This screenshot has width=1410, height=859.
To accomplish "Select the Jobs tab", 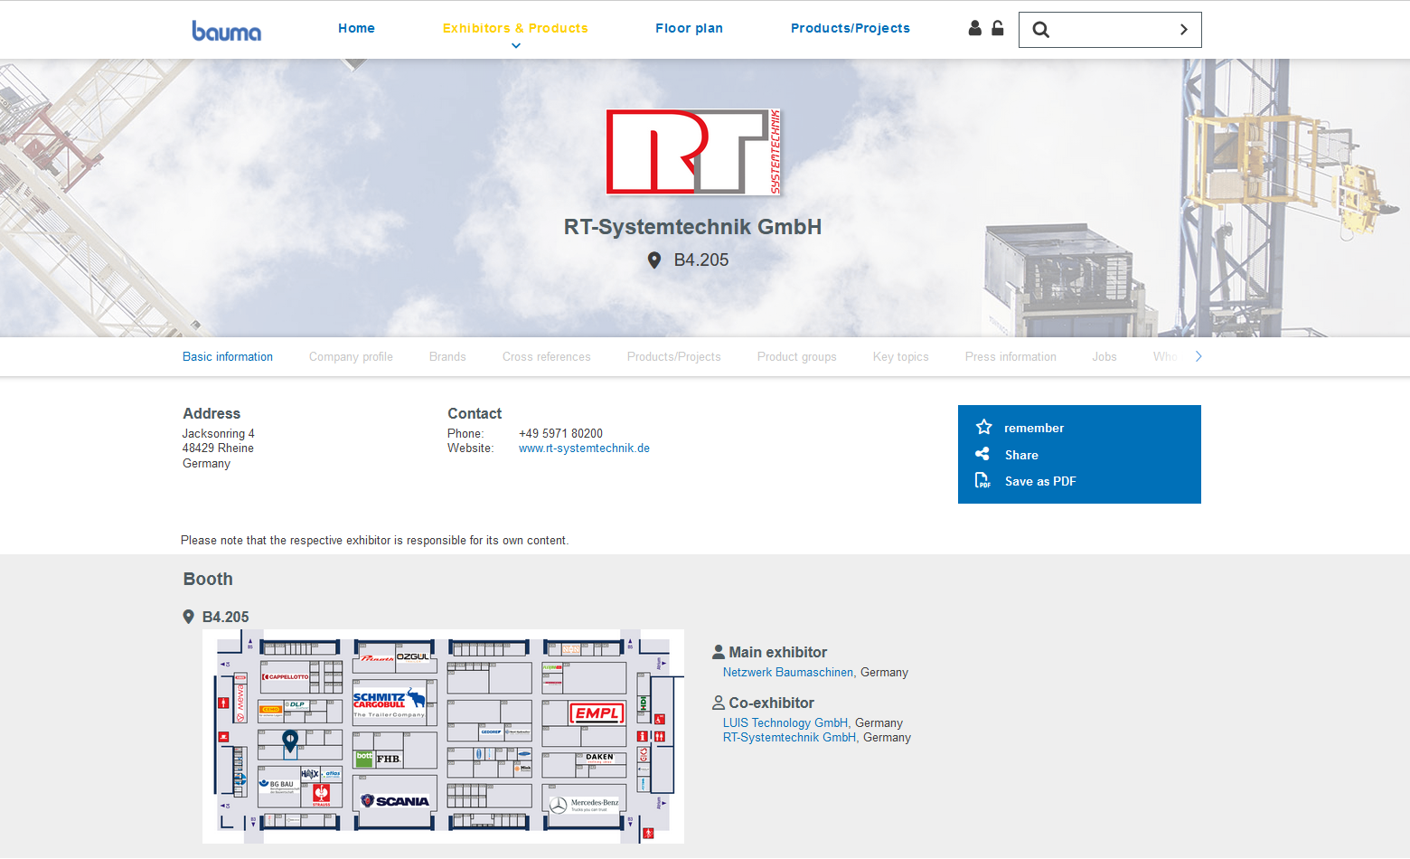I will click(x=1104, y=356).
